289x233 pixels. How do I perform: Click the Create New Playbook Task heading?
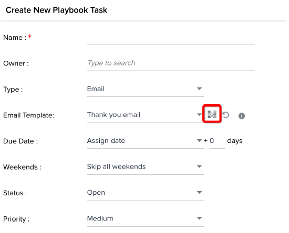56,10
